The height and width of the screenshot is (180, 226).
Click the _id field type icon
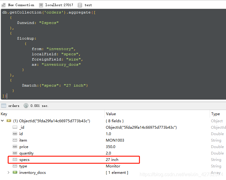15,127
